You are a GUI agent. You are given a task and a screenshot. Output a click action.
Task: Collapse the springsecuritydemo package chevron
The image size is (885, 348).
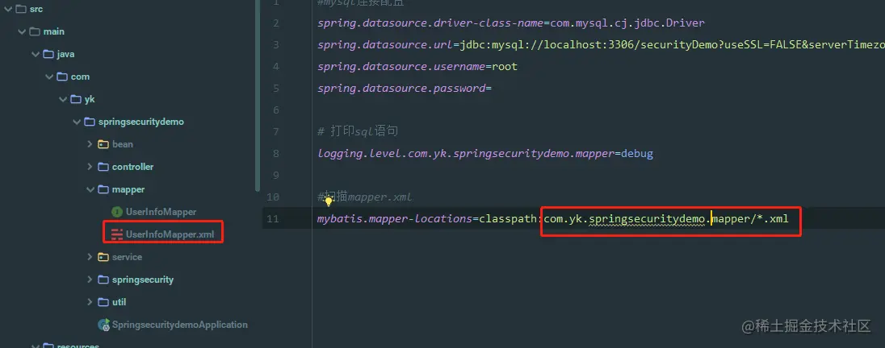(76, 122)
